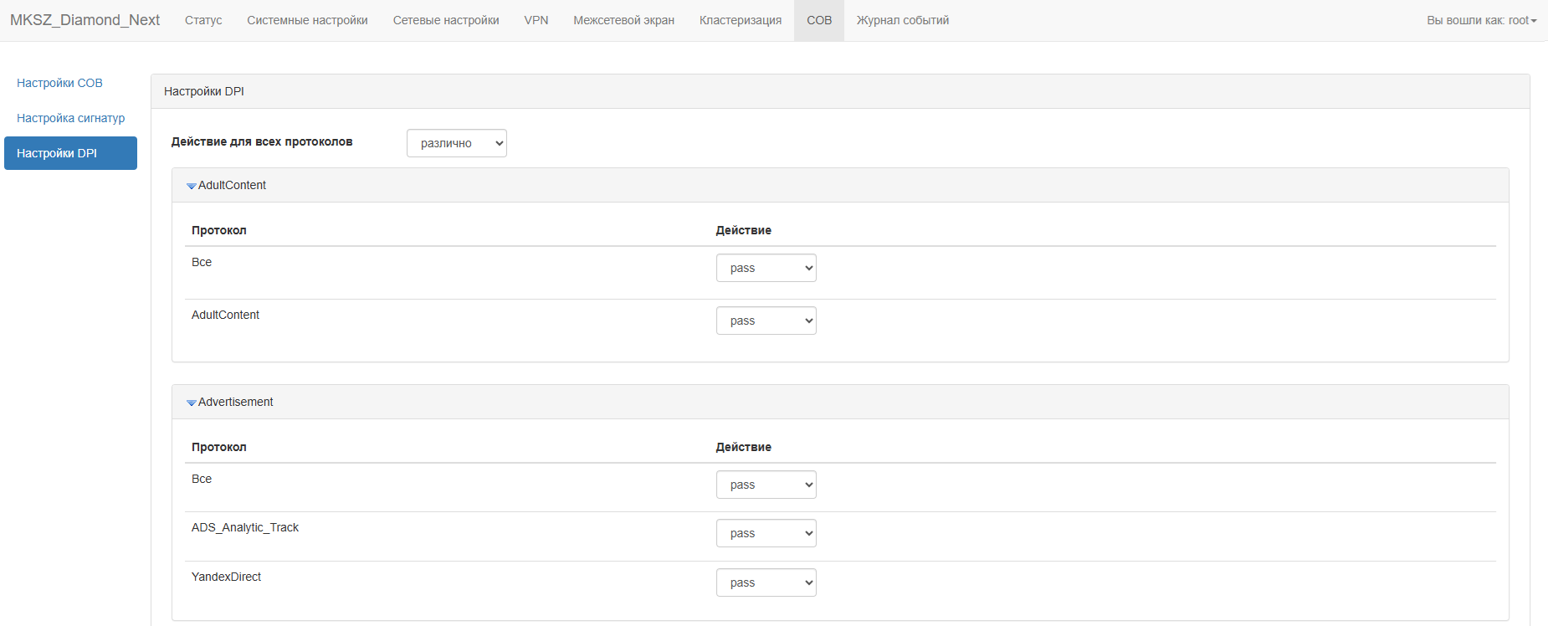The height and width of the screenshot is (626, 1548).
Task: Open the Статус menu item
Action: point(203,20)
